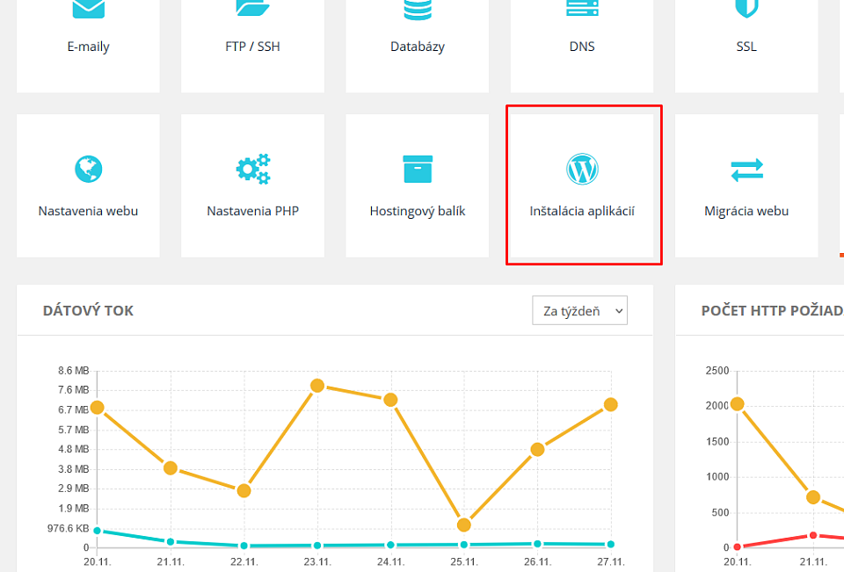
Task: Select orange peak point at 23.11. in Dátový tok
Action: point(317,386)
